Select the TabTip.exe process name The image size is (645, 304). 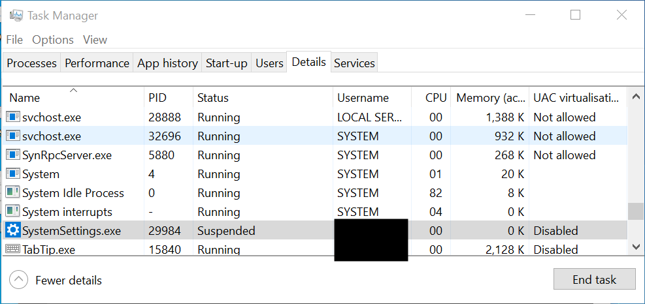point(48,250)
